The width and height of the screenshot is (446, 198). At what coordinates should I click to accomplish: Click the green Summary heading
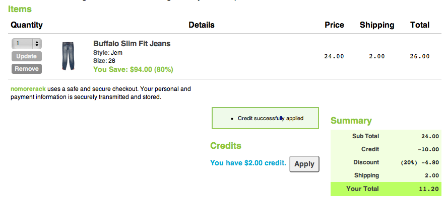click(x=351, y=121)
